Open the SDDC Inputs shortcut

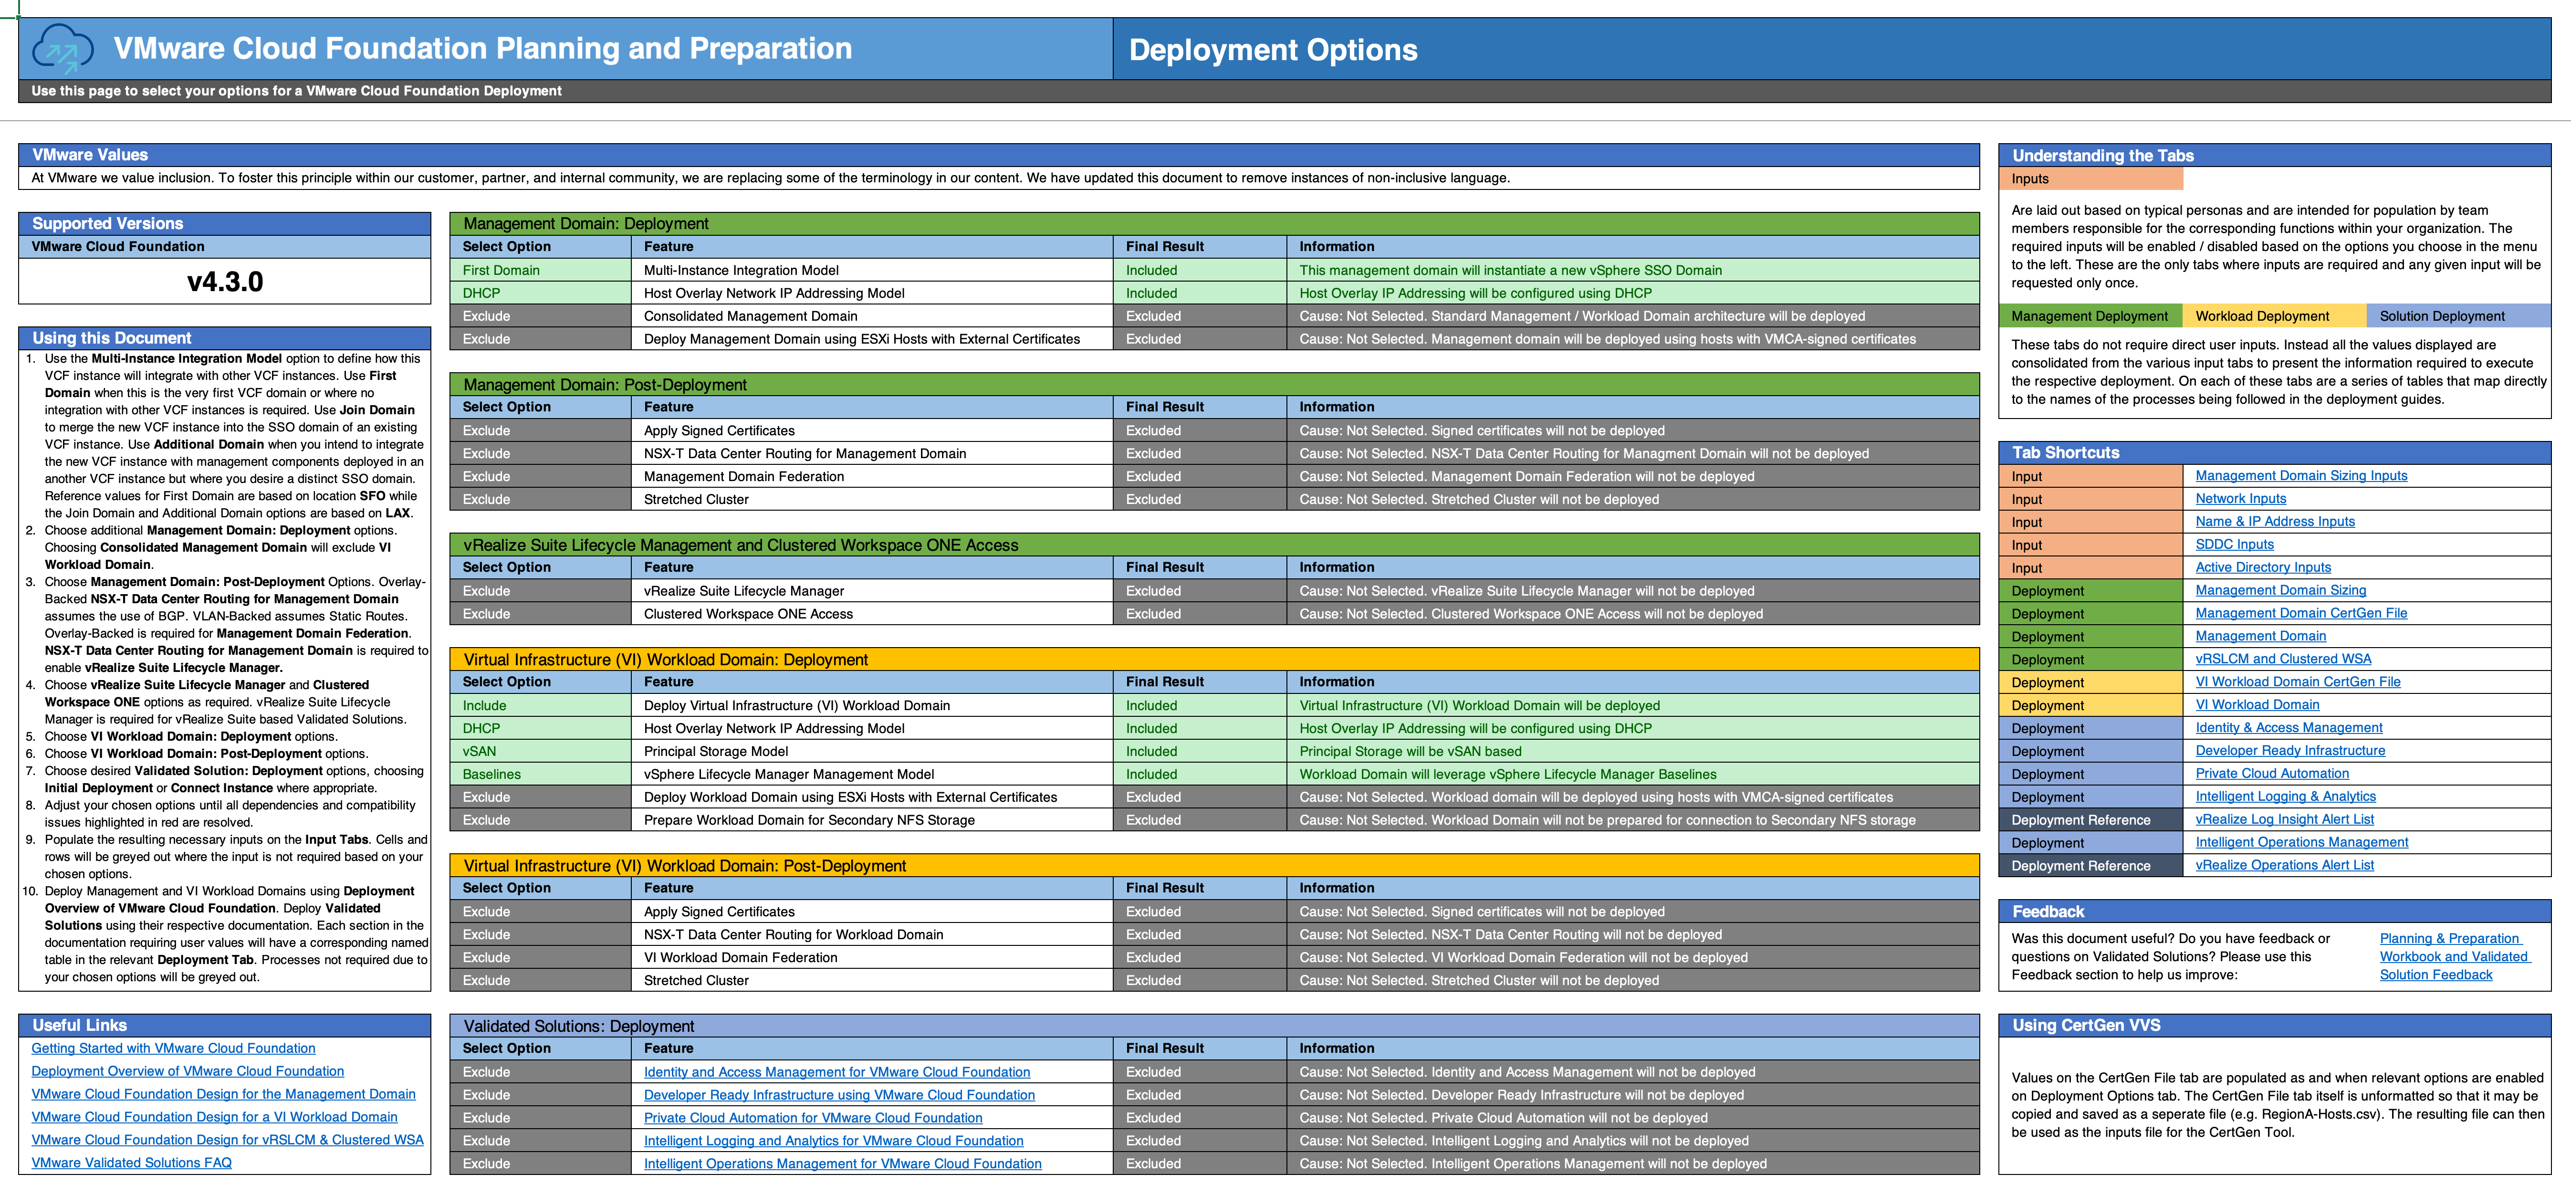pyautogui.click(x=2235, y=544)
